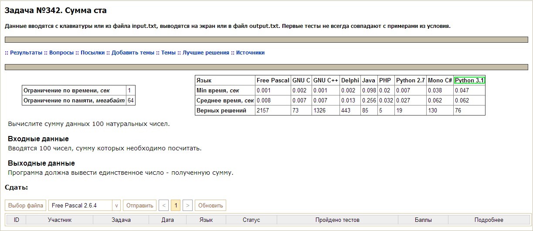Open the Результаты link
Screen dimensions: 533x231
26,53
